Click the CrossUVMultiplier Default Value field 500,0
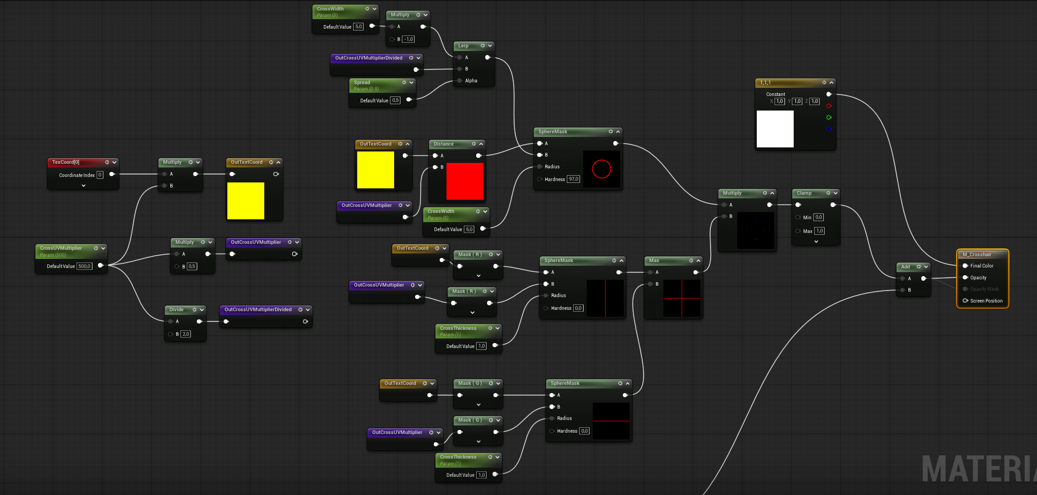 tap(84, 266)
